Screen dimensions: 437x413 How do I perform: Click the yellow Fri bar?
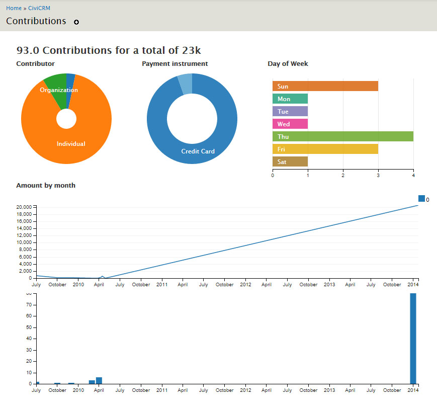coord(325,149)
